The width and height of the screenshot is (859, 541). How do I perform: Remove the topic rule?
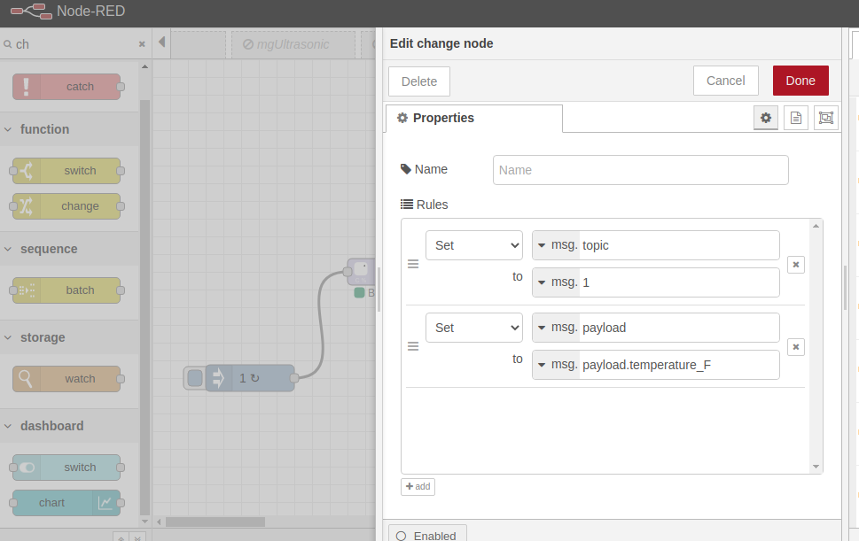[x=796, y=265]
